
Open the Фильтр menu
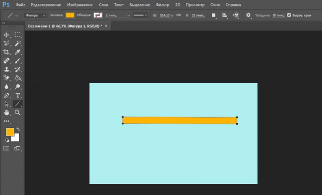[162, 5]
